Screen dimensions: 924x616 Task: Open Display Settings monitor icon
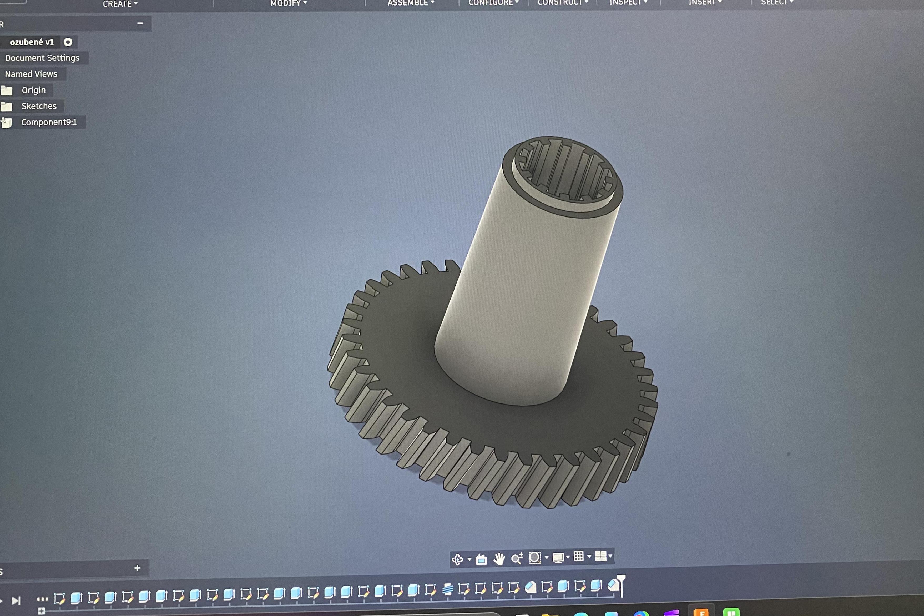tap(558, 557)
